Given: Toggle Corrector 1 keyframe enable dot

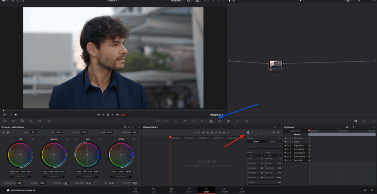Looking at the screenshot, I should pos(285,138).
